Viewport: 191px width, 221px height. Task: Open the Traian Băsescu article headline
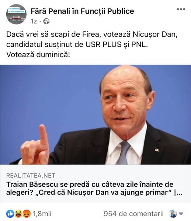point(94,189)
